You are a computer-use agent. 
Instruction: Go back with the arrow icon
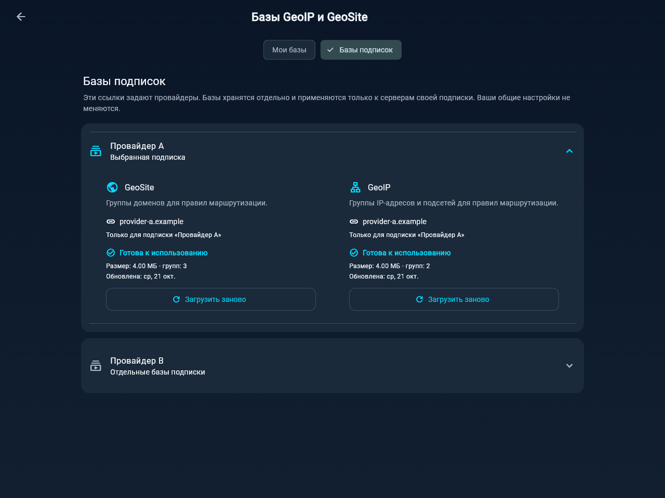(x=21, y=17)
